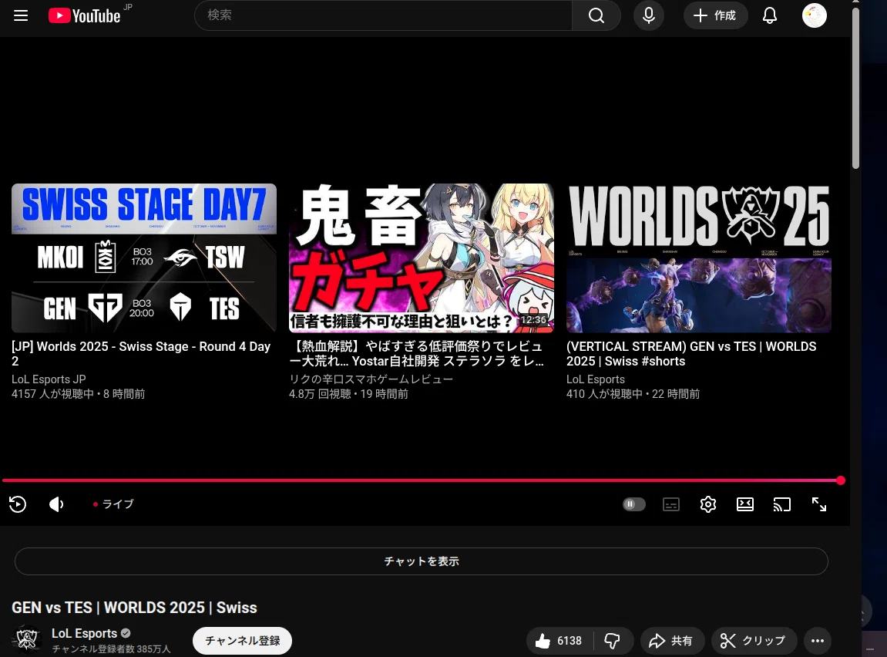This screenshot has height=657, width=887.
Task: Click the 12:36 duration badge
Action: (x=533, y=320)
